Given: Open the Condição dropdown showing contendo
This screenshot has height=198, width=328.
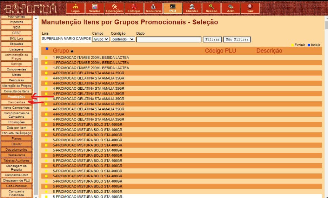Looking at the screenshot, I should click(x=123, y=39).
